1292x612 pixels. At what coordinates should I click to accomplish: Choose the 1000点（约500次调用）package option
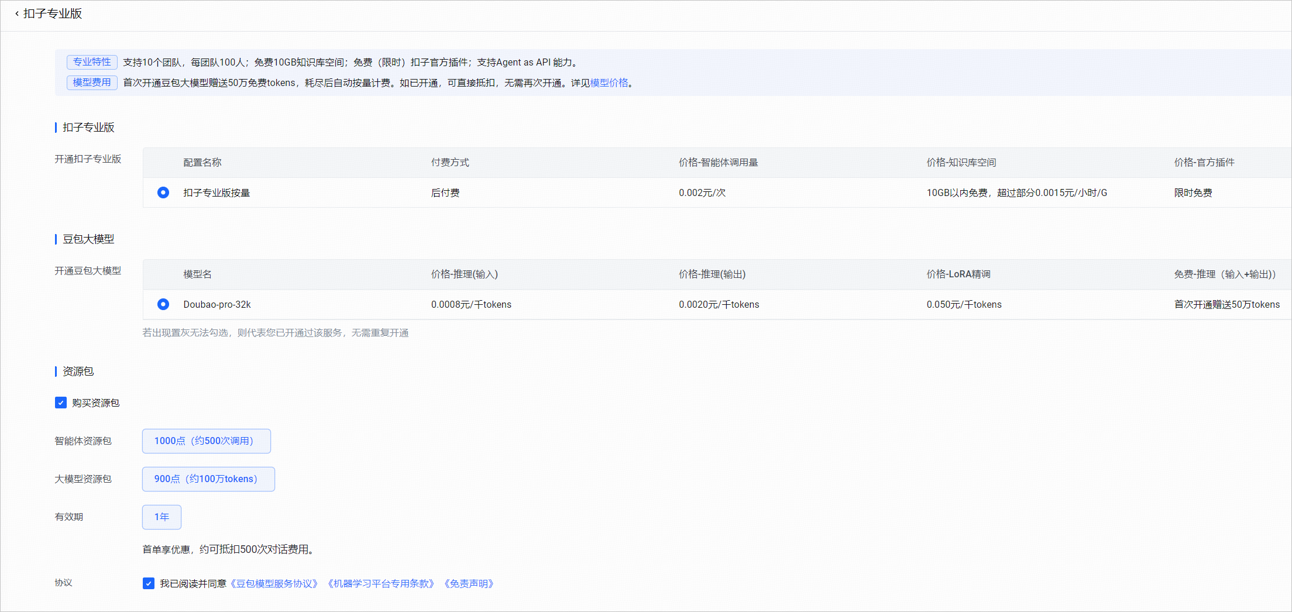point(207,441)
